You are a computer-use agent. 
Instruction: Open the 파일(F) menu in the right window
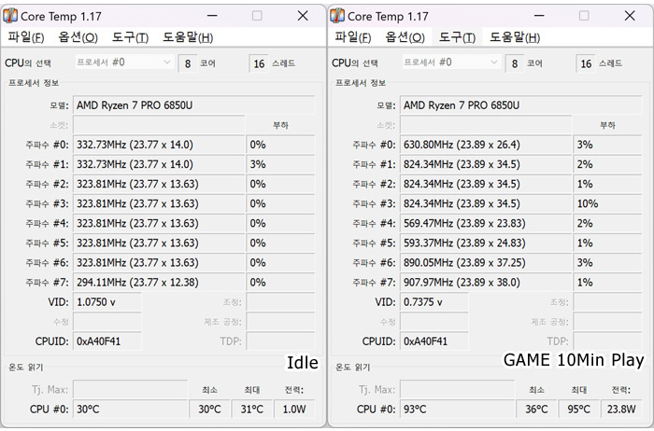click(353, 37)
